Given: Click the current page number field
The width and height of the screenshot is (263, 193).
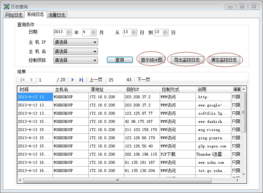Looking at the screenshot, I should click(x=46, y=80).
